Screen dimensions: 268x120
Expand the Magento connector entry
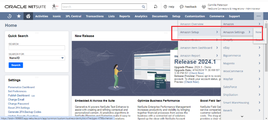click(x=242, y=63)
